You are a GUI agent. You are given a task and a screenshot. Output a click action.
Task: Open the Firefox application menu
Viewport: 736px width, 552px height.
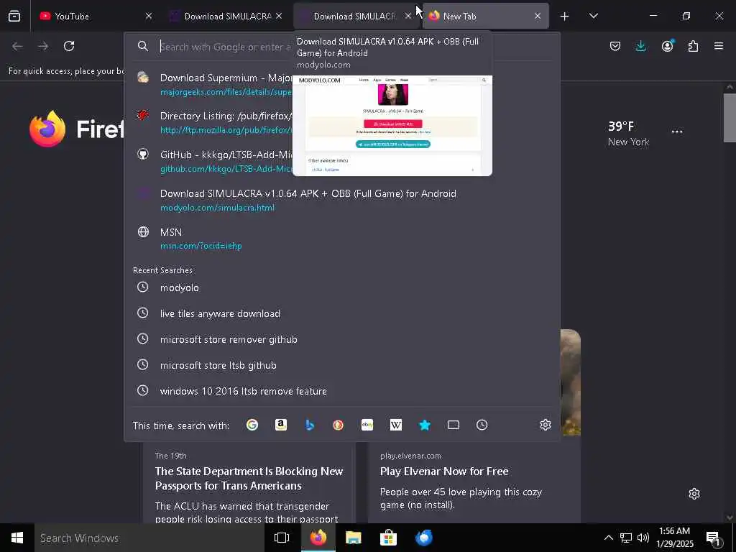[719, 46]
